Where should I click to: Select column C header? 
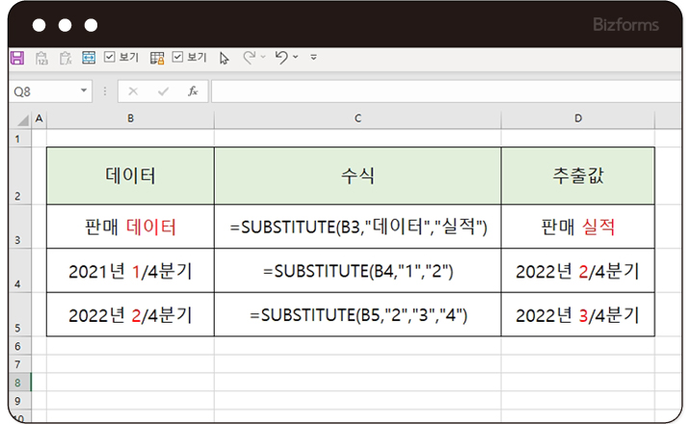point(358,118)
